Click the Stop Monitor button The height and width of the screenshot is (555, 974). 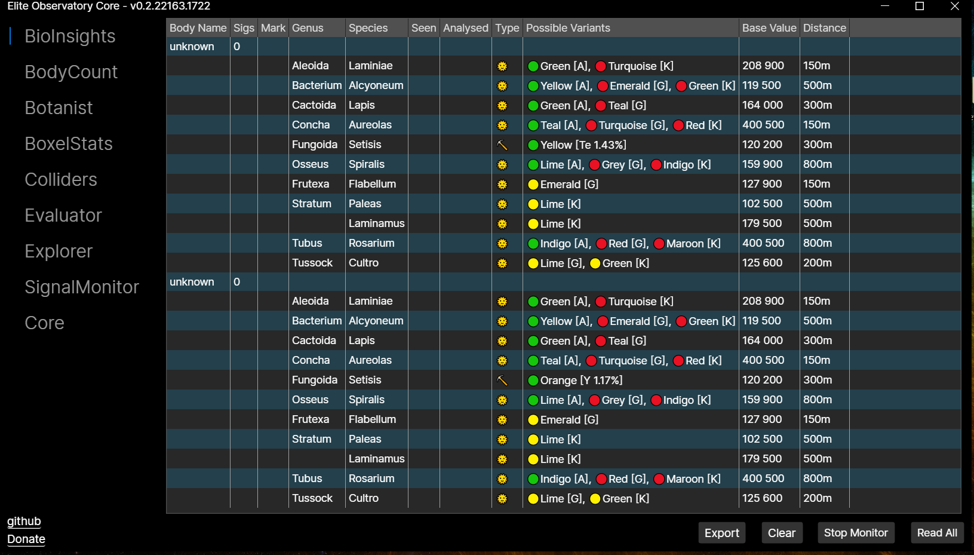(856, 533)
